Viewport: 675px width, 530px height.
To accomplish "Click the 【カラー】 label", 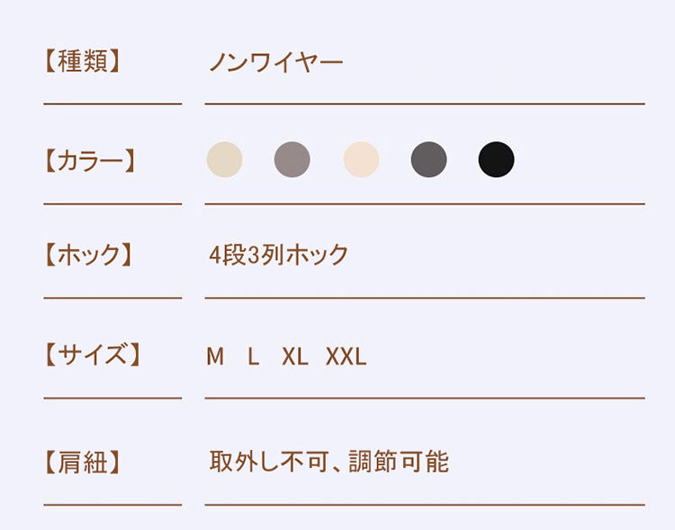I will (x=90, y=161).
